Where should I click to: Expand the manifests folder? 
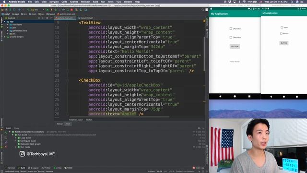(8, 25)
